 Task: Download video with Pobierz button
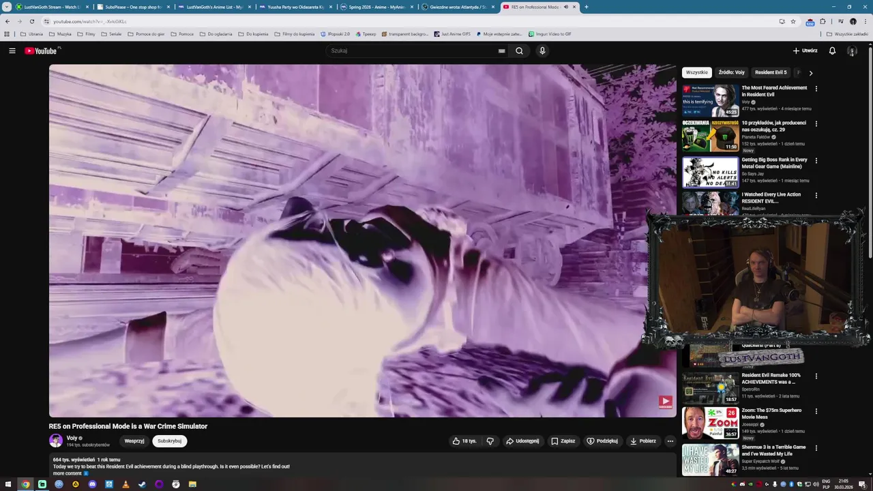(x=643, y=441)
